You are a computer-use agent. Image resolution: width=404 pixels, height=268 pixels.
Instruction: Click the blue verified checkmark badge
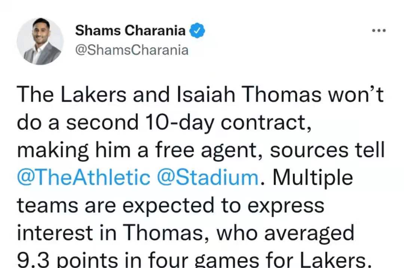(x=197, y=30)
